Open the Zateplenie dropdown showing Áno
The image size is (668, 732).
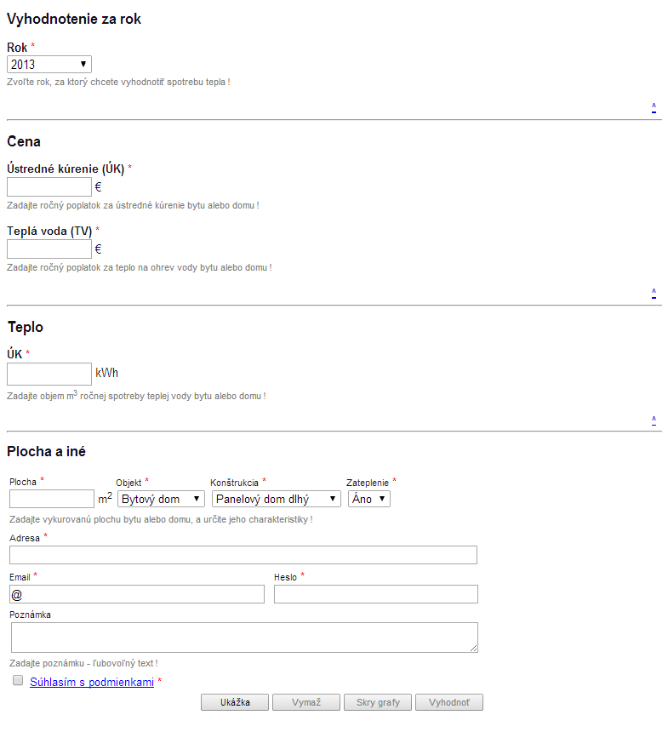pyautogui.click(x=368, y=499)
